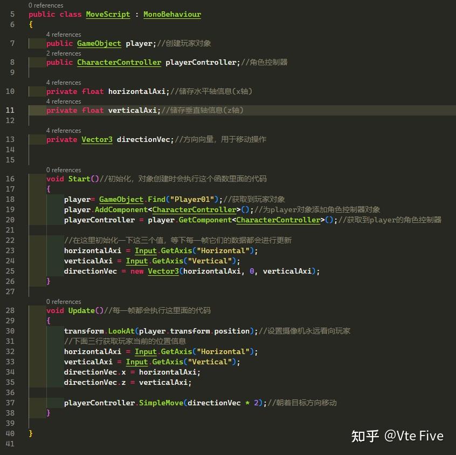Click the GetAxis link on line 33
This screenshot has height=455, width=456.
pos(167,362)
